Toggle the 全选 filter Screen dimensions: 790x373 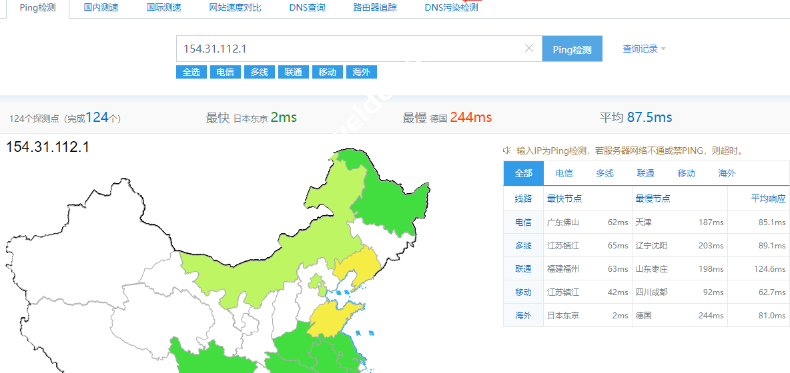[191, 72]
